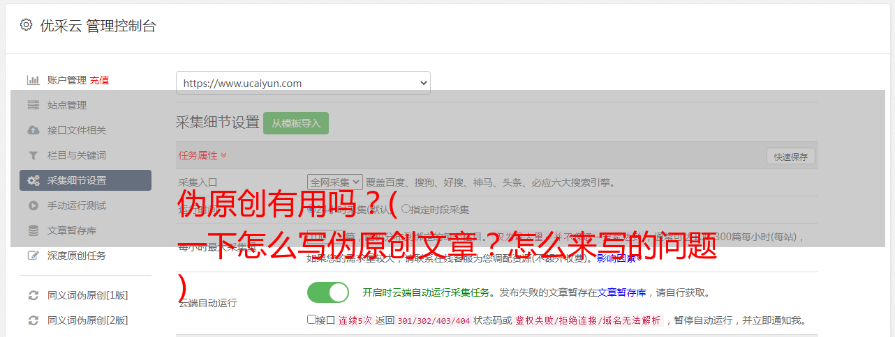Screen dimensions: 895x337
Task: Click the cloud upload icon for 接口文件相关
Action: pyautogui.click(x=33, y=130)
